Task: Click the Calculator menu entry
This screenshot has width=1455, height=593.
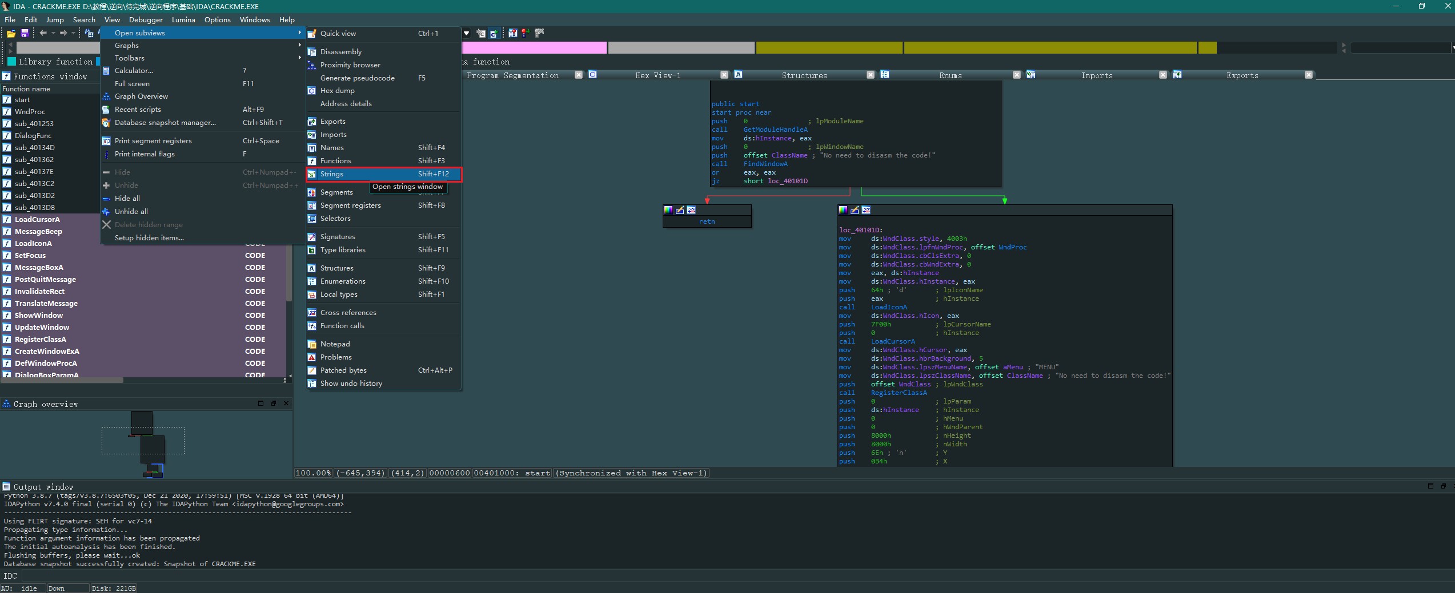Action: (134, 71)
